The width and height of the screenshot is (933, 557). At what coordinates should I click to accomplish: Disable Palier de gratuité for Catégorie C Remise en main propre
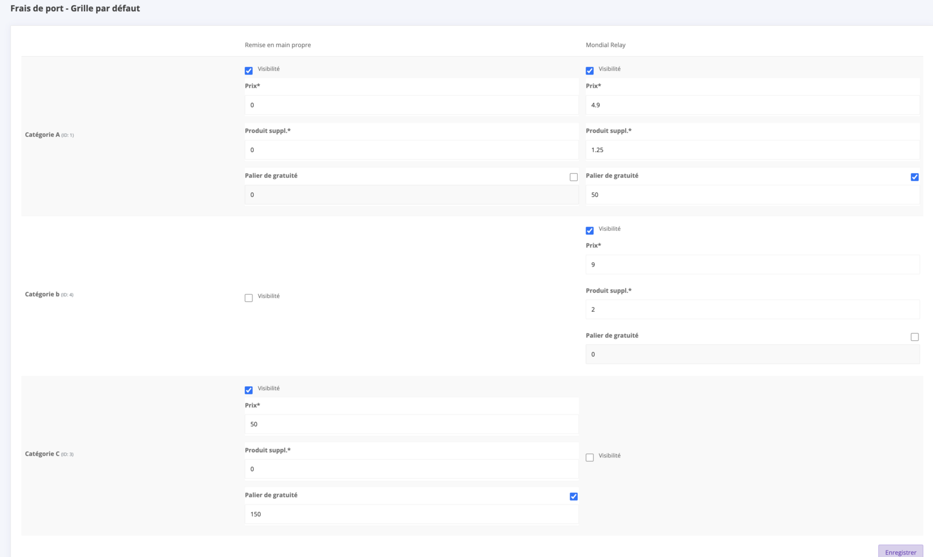pyautogui.click(x=574, y=496)
